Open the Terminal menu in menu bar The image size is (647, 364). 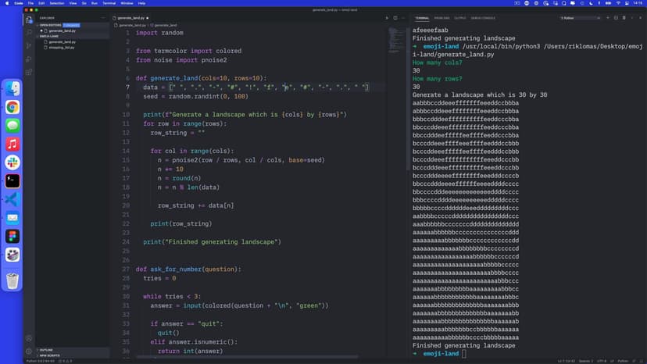[x=109, y=3]
